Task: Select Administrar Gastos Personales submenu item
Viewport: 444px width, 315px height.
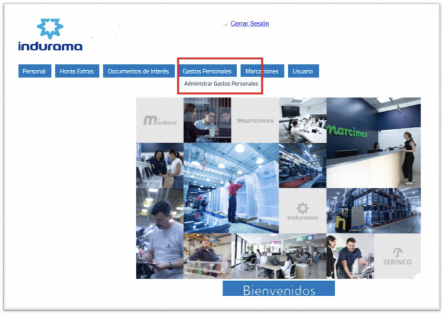Action: point(221,84)
